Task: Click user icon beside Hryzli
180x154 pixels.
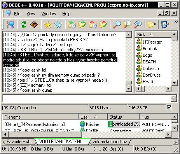Action: click(x=139, y=81)
